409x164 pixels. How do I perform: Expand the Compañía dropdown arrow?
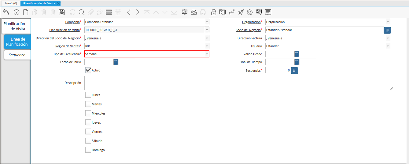point(207,22)
